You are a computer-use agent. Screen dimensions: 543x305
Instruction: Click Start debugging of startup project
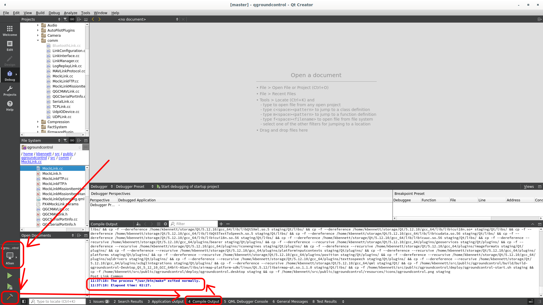(x=188, y=186)
